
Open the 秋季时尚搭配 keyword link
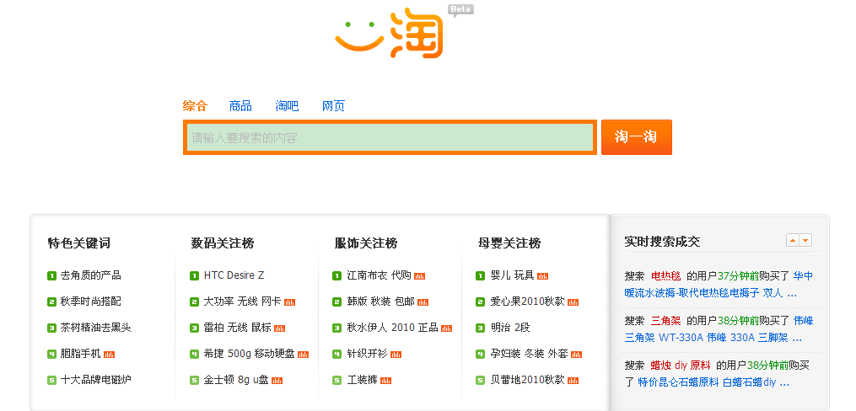(90, 302)
